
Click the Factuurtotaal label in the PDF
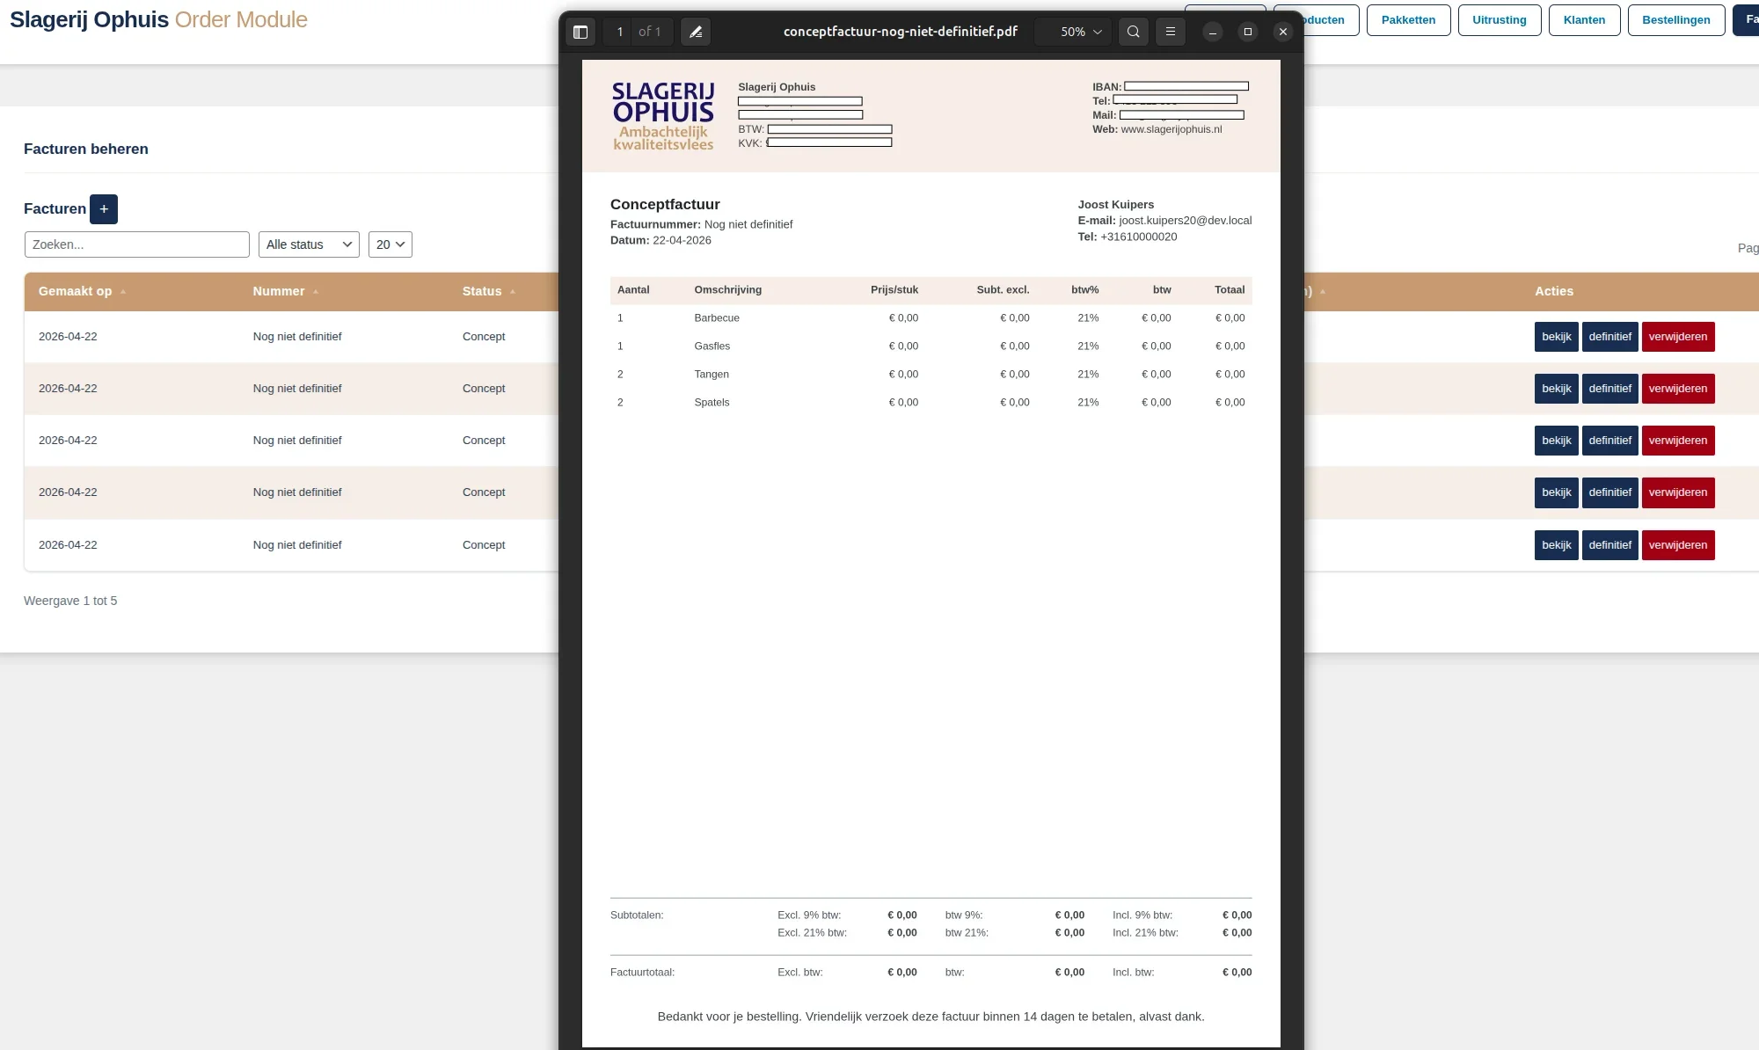(x=642, y=973)
